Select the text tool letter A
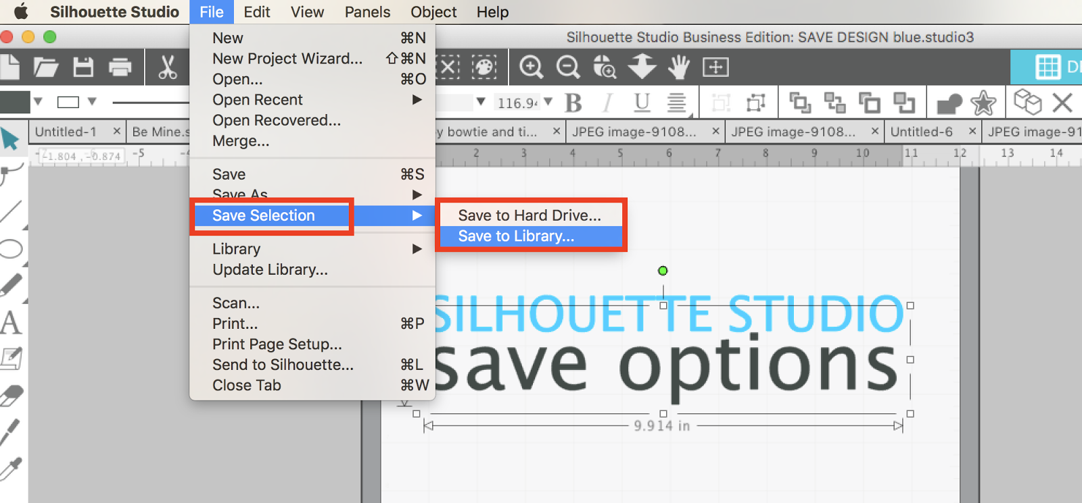Viewport: 1082px width, 503px height. (11, 322)
